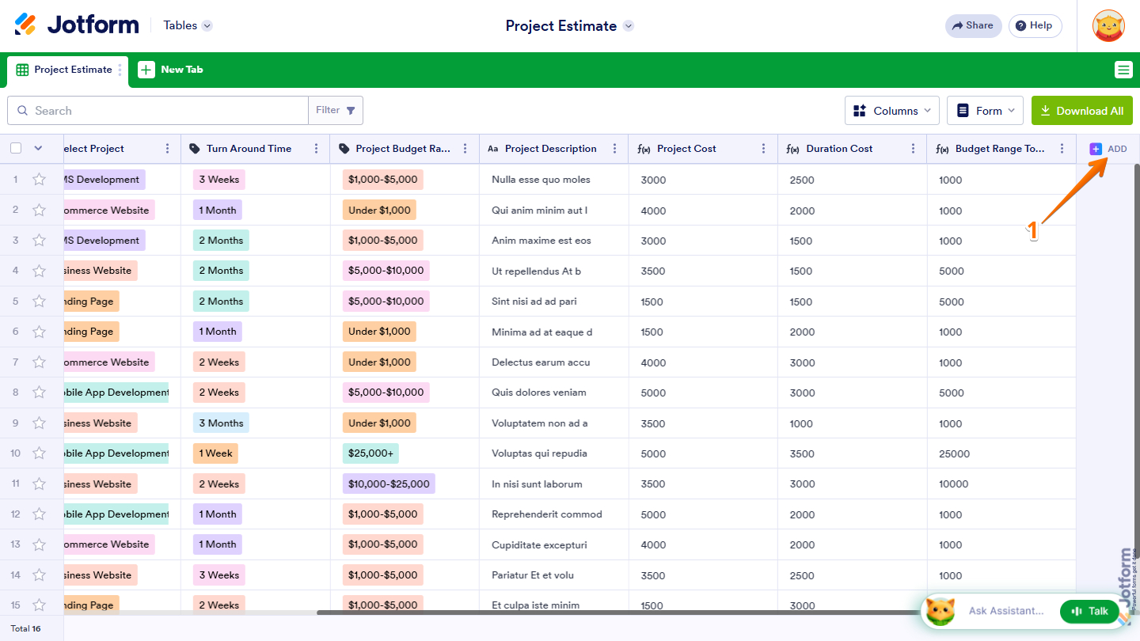This screenshot has height=641, width=1140.
Task: Star row 8
Action: tap(39, 393)
